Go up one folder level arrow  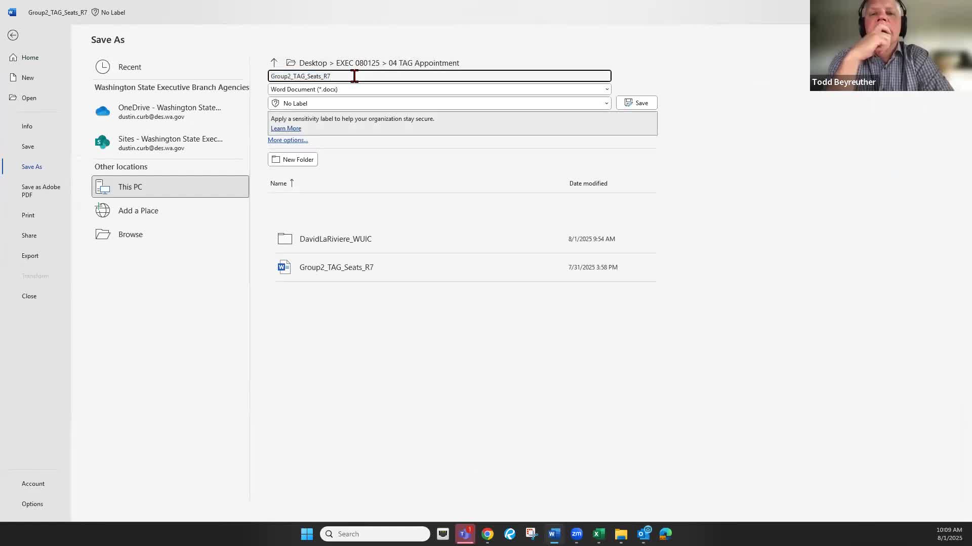[x=274, y=63]
